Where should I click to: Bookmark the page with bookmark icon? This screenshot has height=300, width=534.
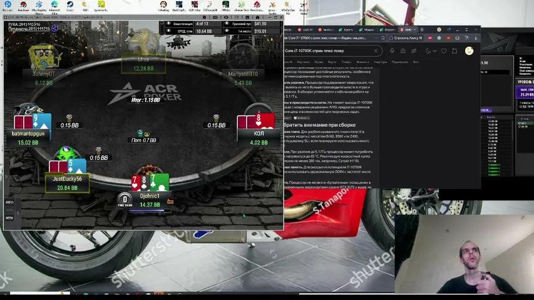[383, 38]
